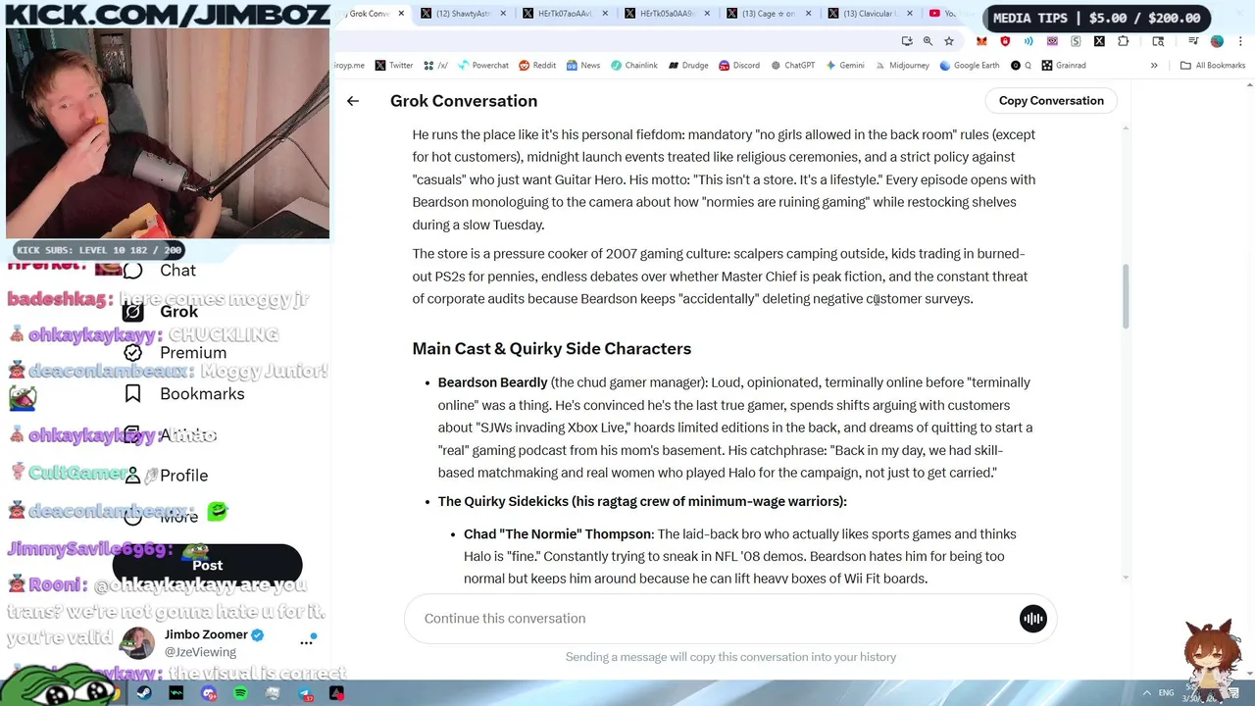Close the Grok Conversation tab
This screenshot has width=1255, height=706.
tap(401, 14)
